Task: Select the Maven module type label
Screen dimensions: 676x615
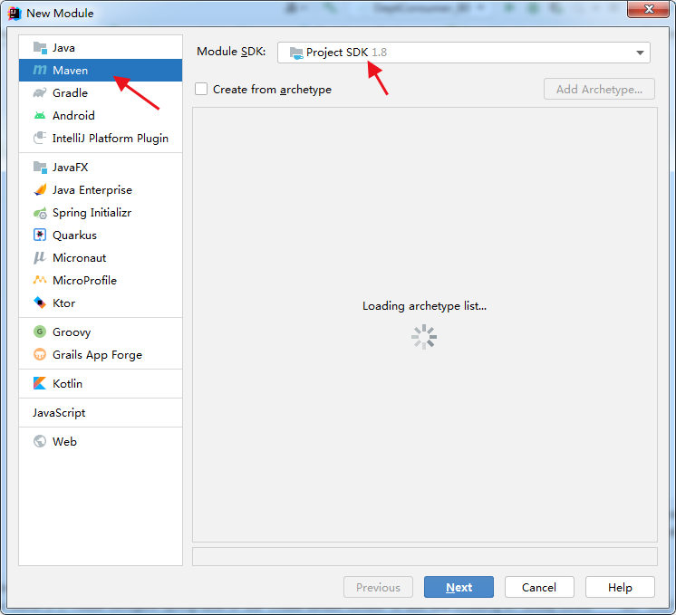Action: (x=71, y=71)
